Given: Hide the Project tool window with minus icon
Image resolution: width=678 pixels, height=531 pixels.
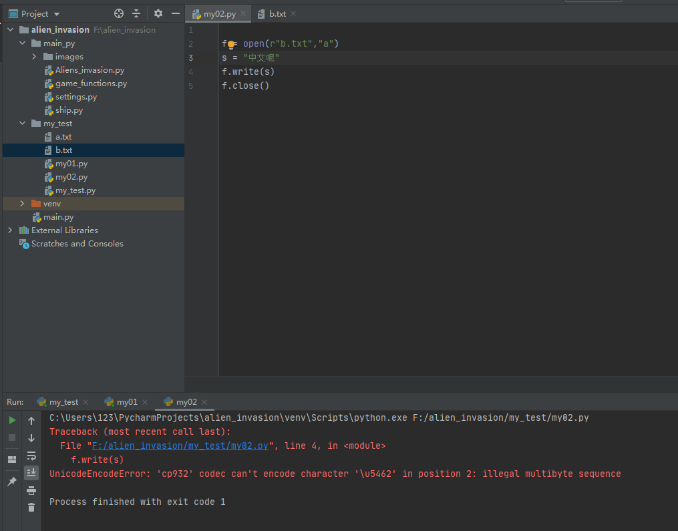Looking at the screenshot, I should click(176, 14).
